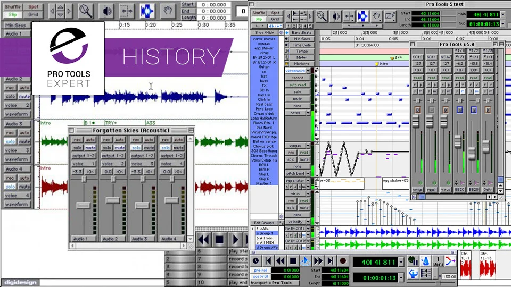511x287 pixels.
Task: Click Return to Zero in the Pro Tools transport
Action: (x=268, y=261)
